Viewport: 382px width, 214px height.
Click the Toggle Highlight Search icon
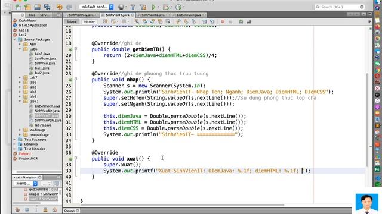point(160,21)
